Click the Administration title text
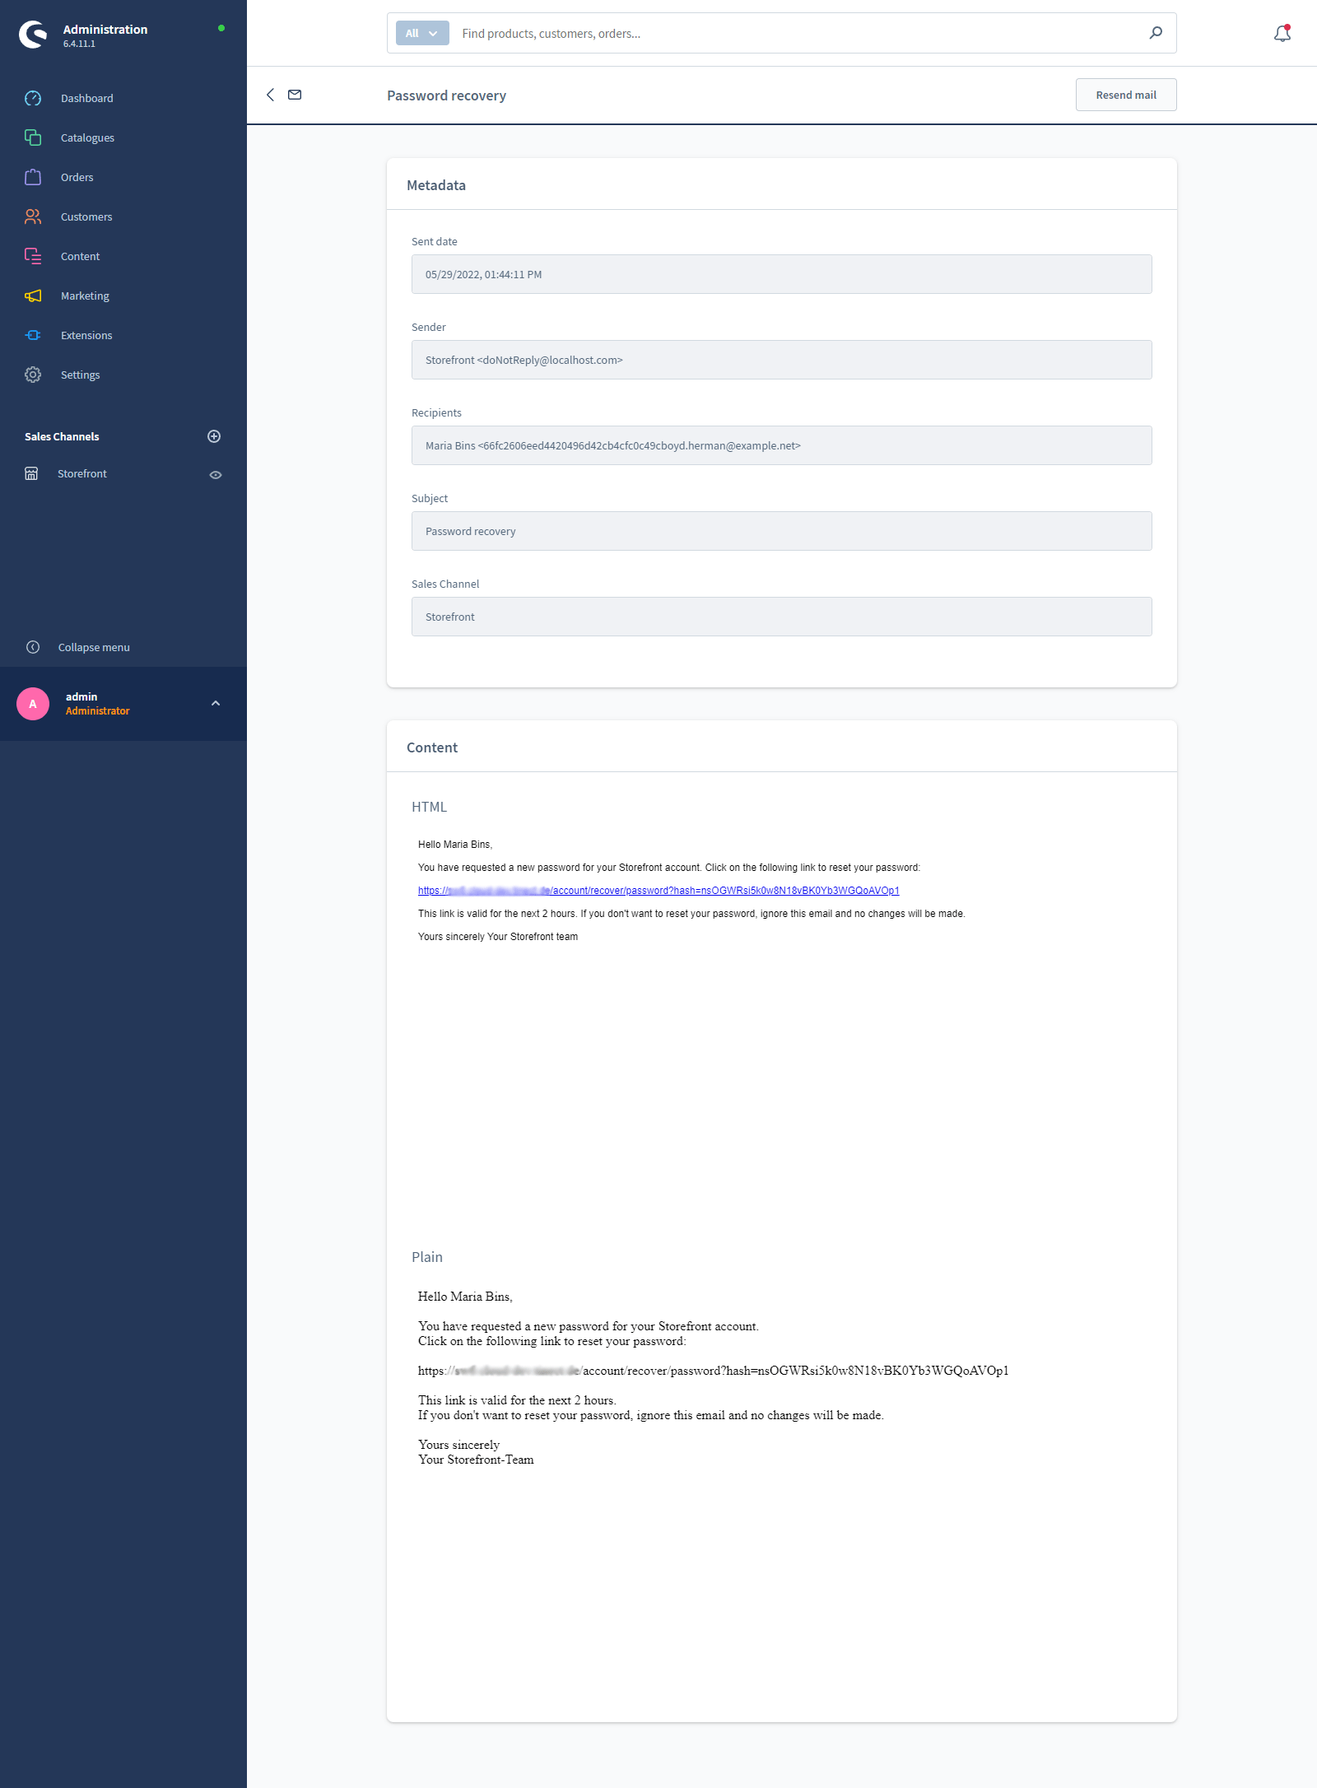Image resolution: width=1317 pixels, height=1788 pixels. (105, 29)
